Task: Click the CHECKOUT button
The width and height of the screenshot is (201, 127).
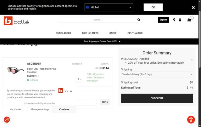Action: (x=157, y=98)
